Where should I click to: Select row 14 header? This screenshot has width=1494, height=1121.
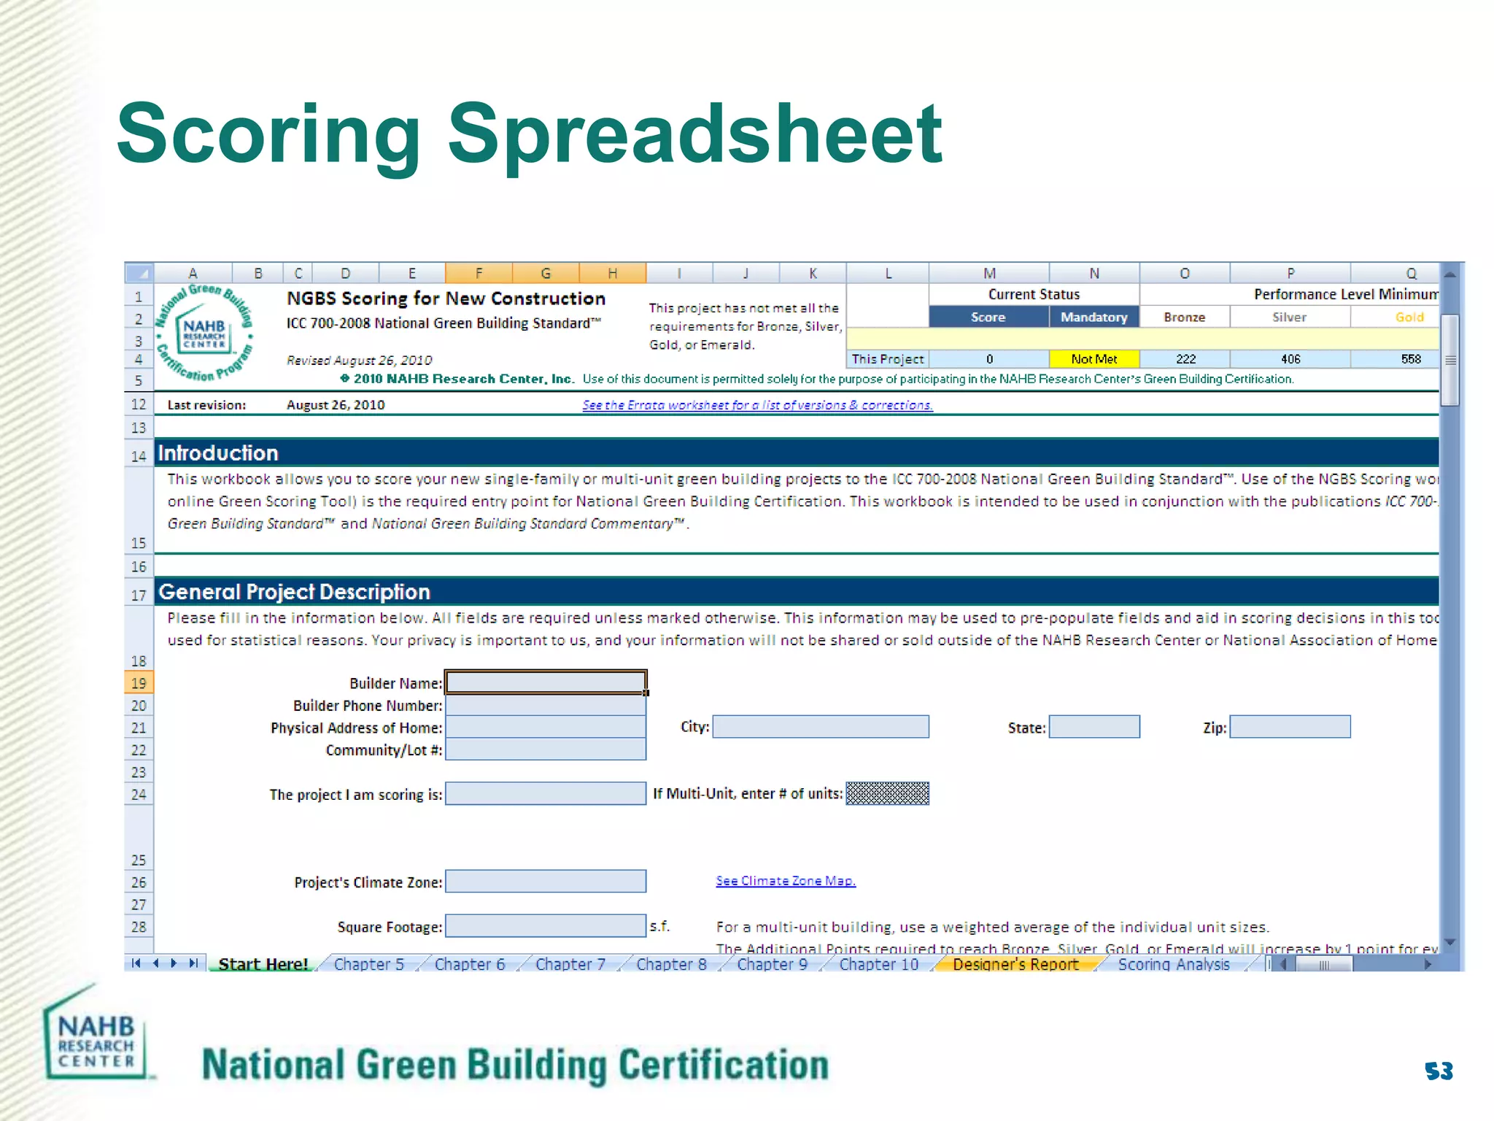coord(139,452)
